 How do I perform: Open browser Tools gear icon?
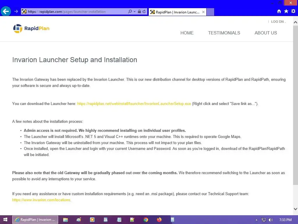point(293,11)
